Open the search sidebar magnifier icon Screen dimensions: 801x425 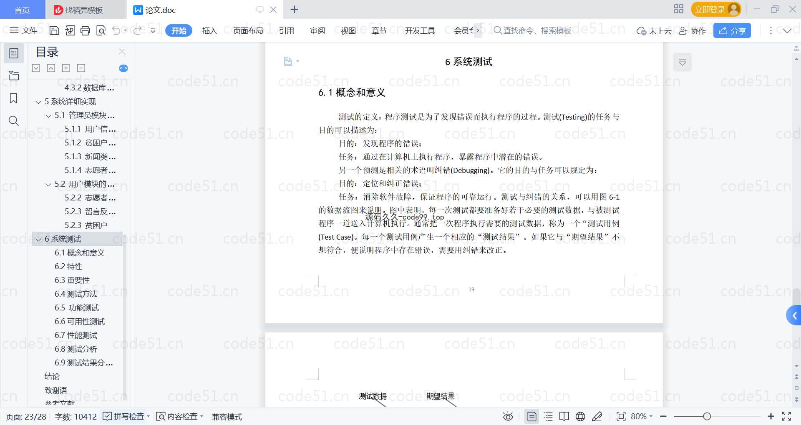14,121
